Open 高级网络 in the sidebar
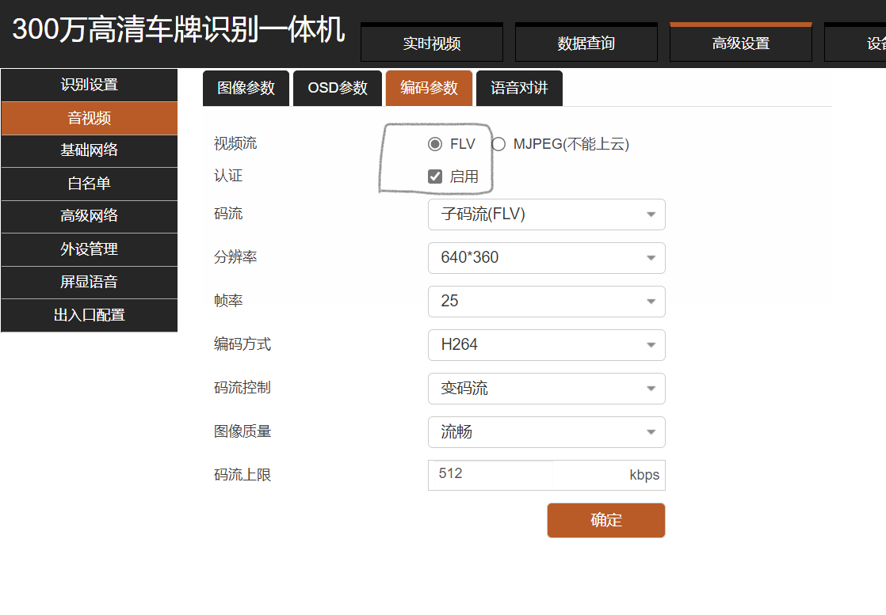This screenshot has height=615, width=886. pyautogui.click(x=90, y=216)
